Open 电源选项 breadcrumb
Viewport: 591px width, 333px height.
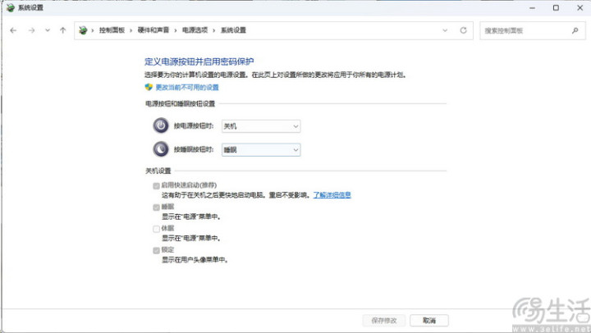tap(195, 30)
